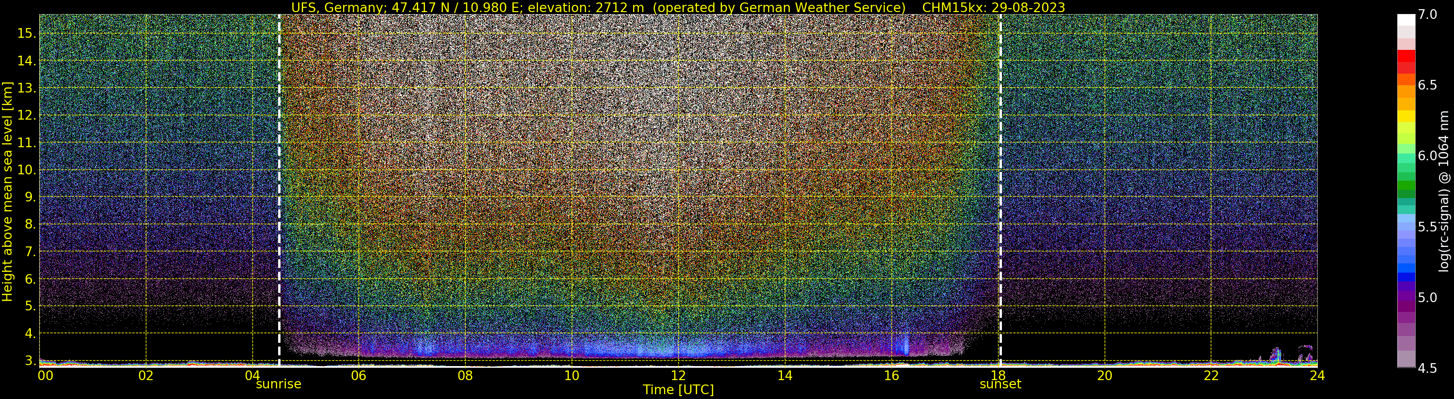
Task: Click the time axis tick label '12'
Action: click(678, 375)
